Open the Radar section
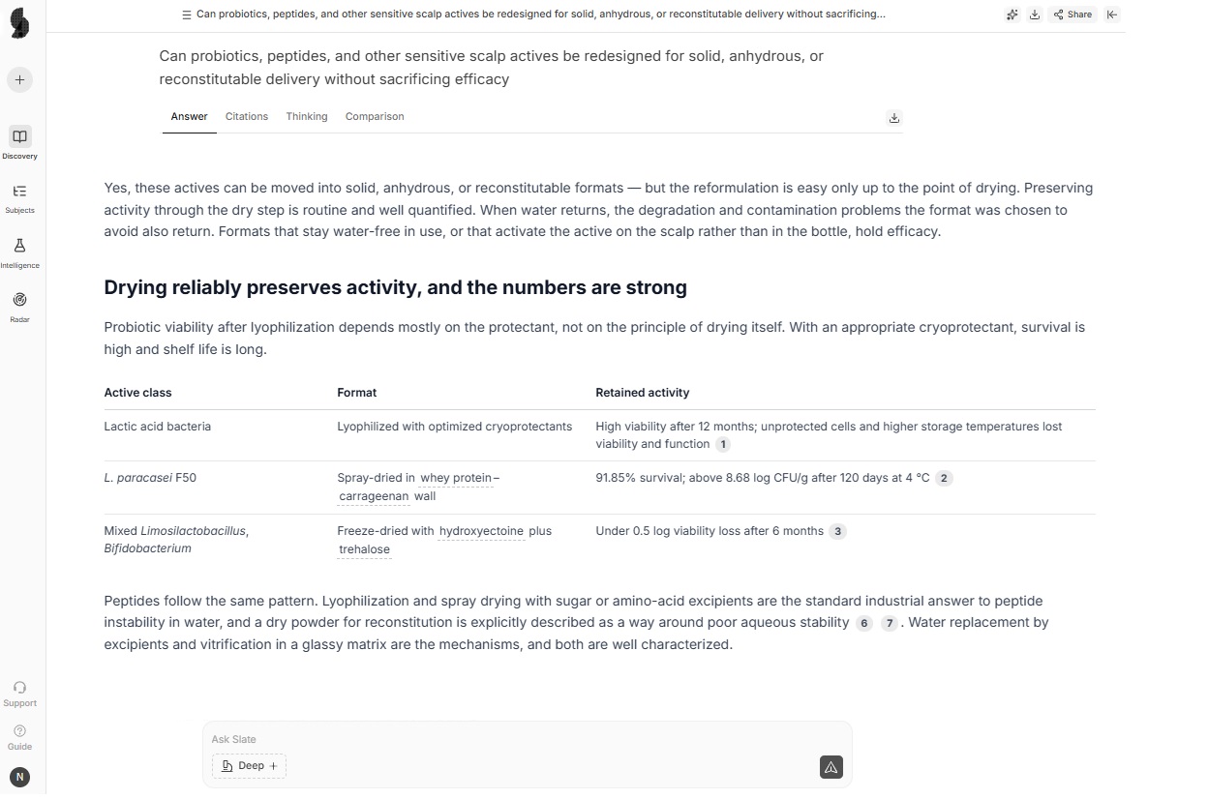The width and height of the screenshot is (1208, 799). tap(19, 307)
